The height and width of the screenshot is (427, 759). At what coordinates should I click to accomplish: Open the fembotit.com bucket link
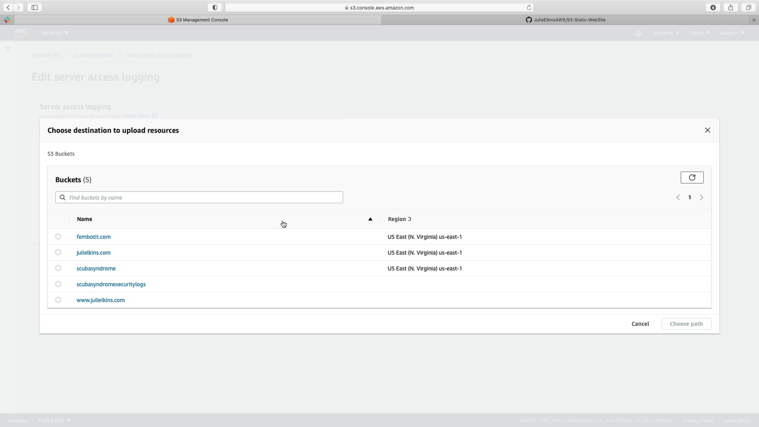(94, 237)
